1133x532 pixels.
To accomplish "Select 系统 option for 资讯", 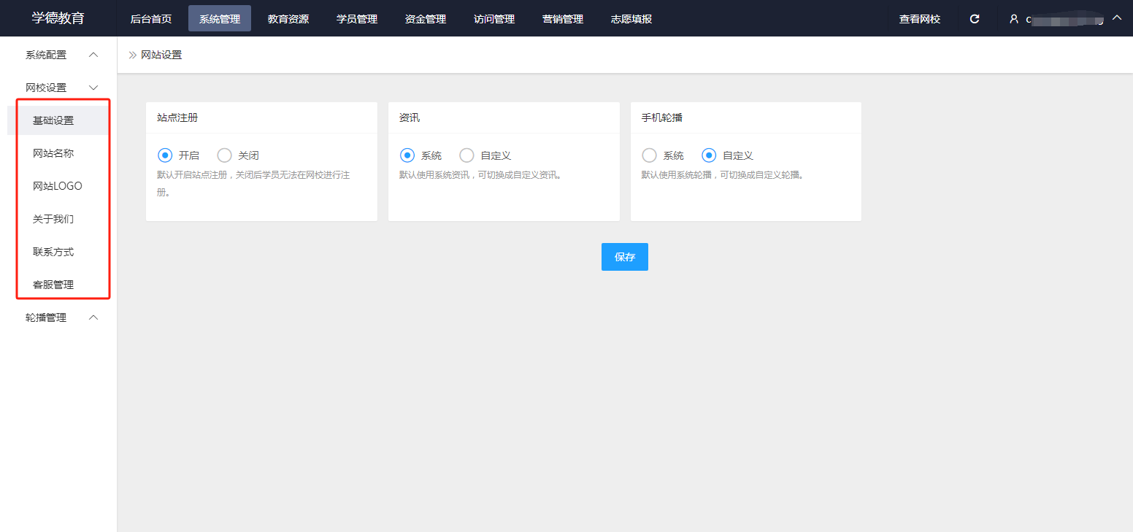I will pos(407,155).
